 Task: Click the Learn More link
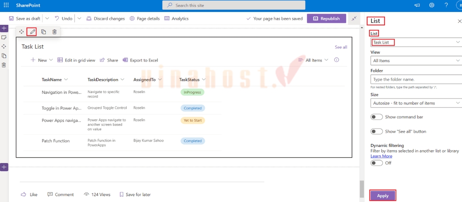tap(381, 156)
